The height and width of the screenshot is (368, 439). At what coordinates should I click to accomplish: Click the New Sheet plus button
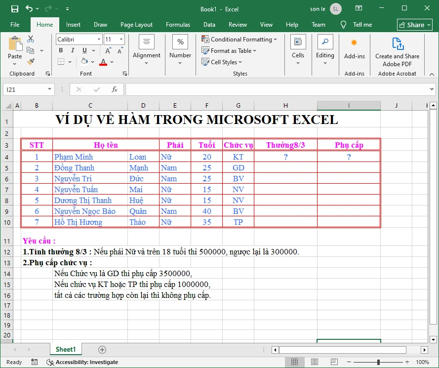pos(101,349)
